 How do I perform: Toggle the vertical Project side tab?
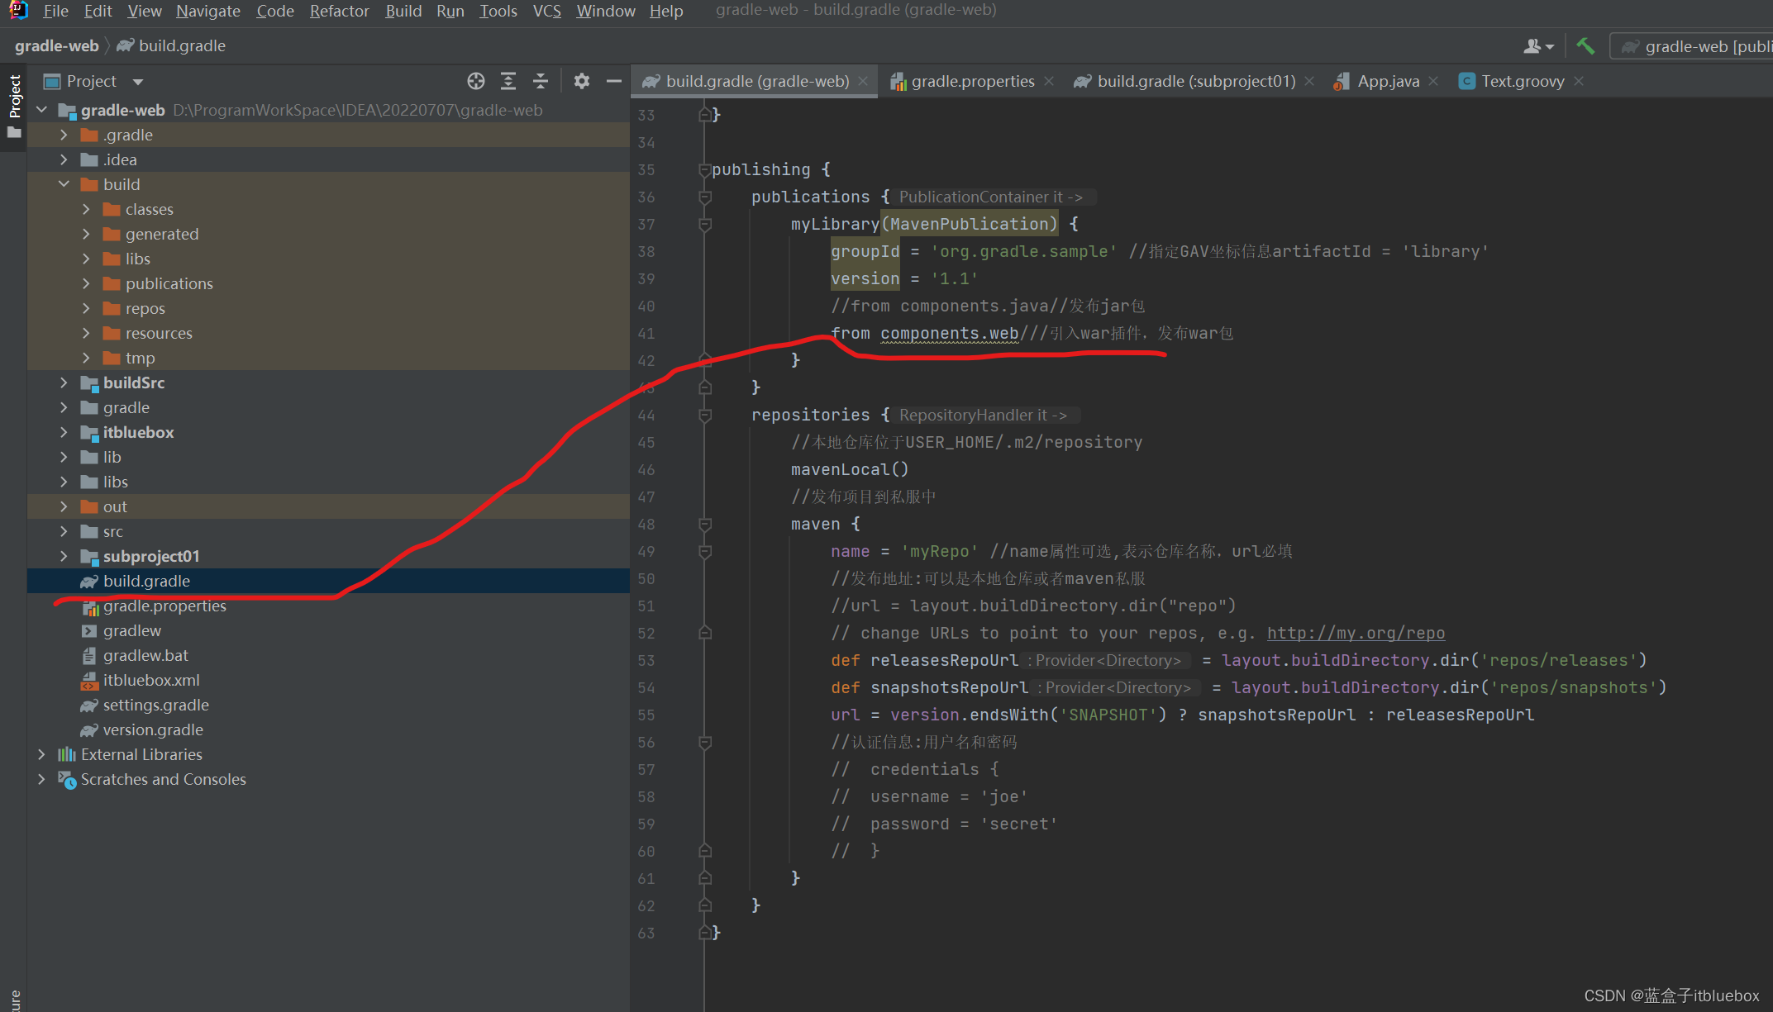14,107
